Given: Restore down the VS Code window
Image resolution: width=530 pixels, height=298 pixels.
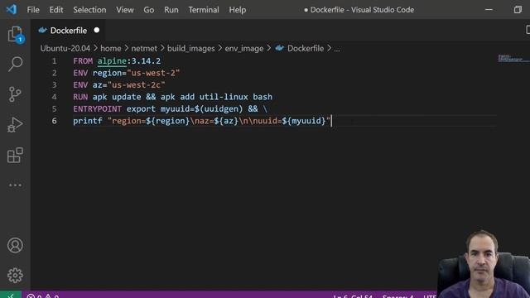Looking at the screenshot, I should click(x=518, y=10).
